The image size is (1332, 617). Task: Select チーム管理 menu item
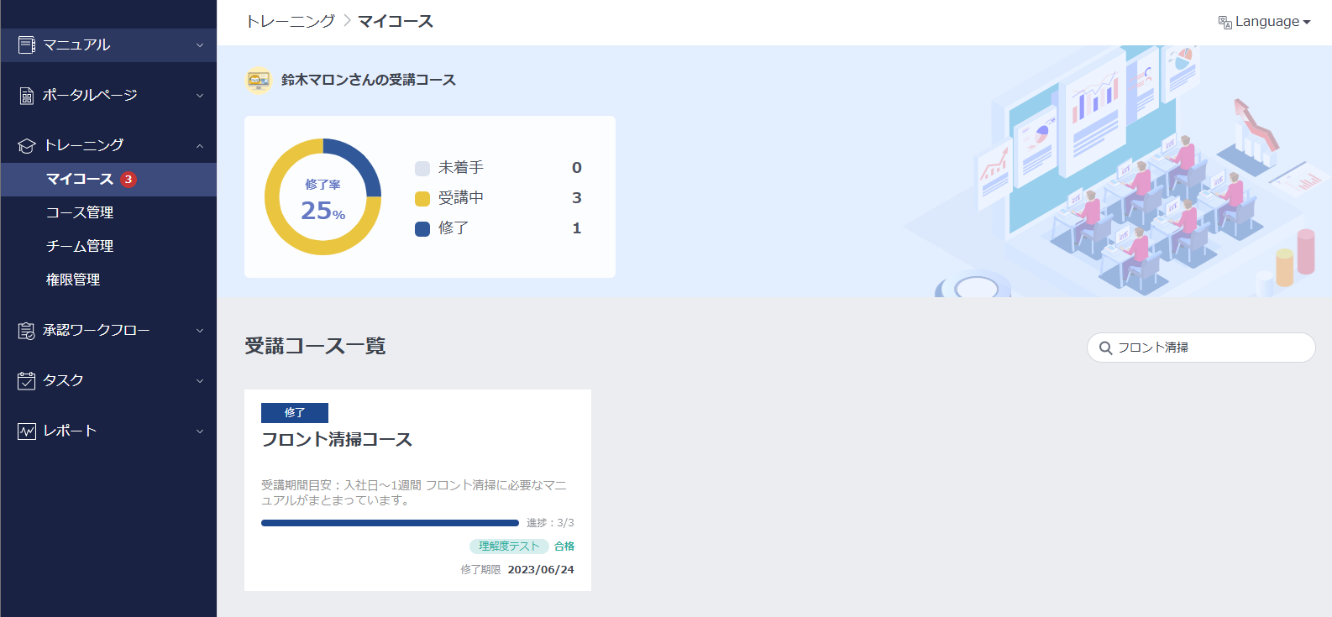point(80,247)
